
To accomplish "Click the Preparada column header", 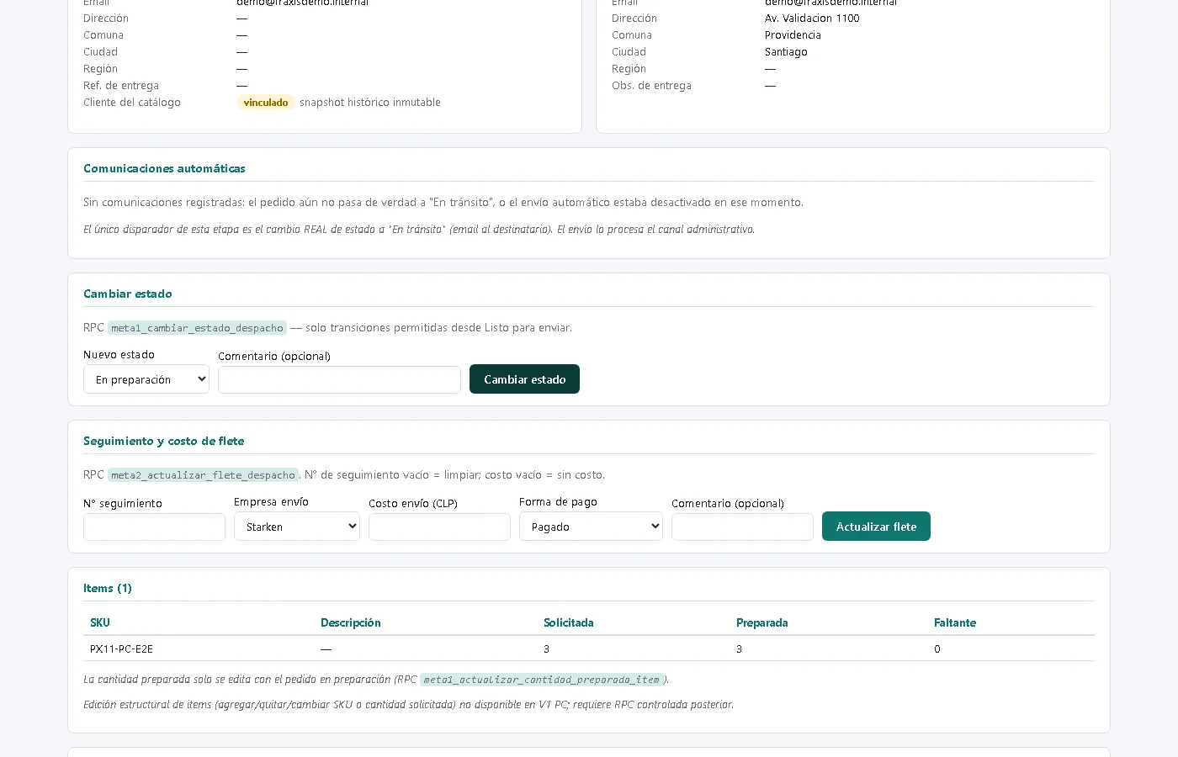I will [762, 622].
